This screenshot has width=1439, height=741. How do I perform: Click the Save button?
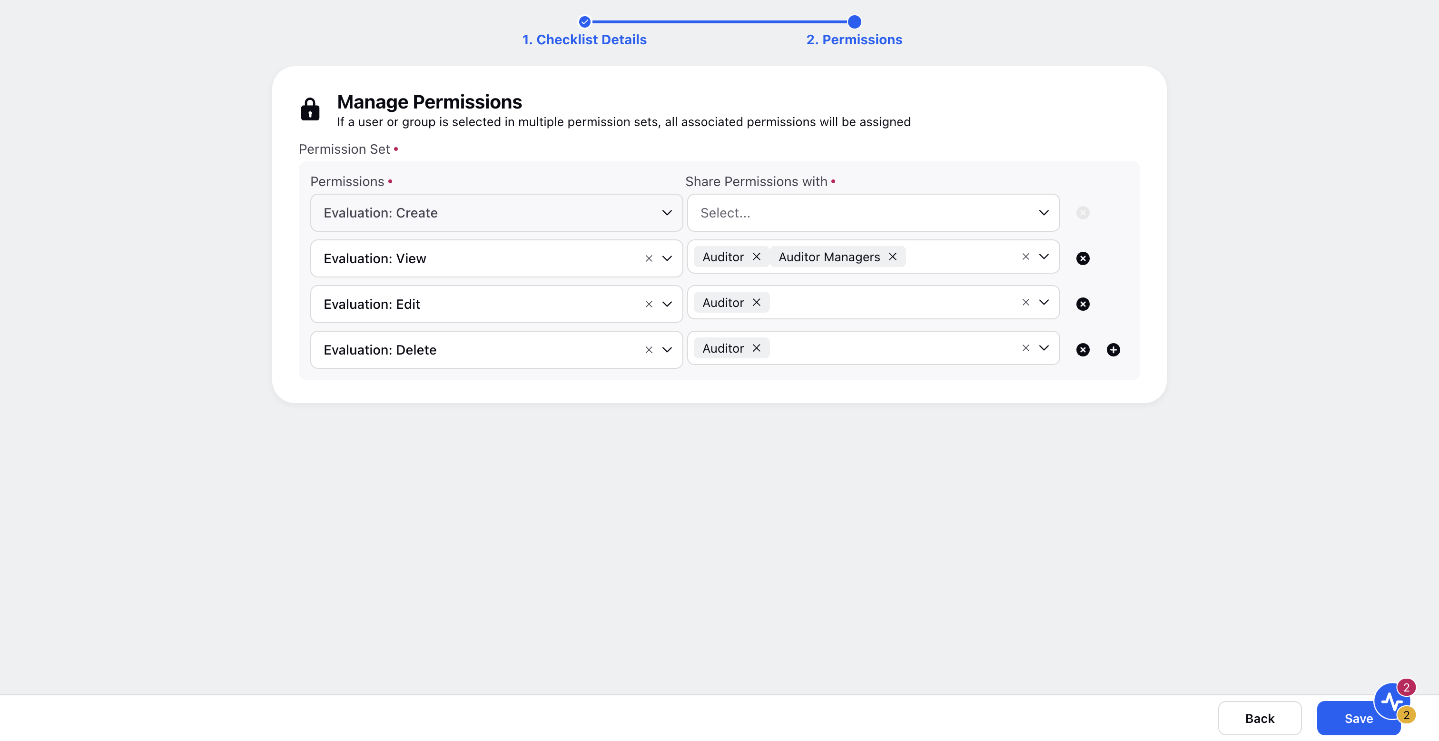point(1358,719)
